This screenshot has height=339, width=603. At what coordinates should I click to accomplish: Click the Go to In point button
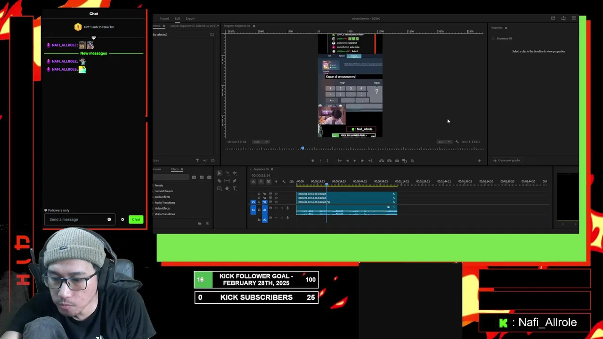coord(340,161)
